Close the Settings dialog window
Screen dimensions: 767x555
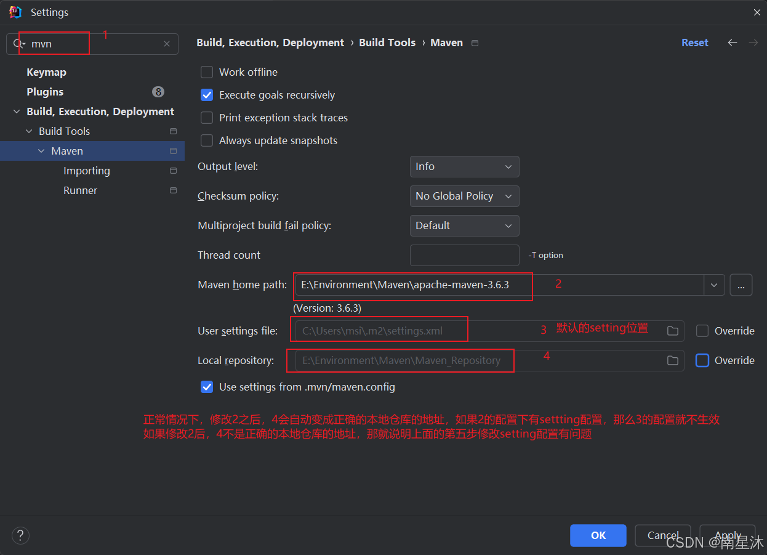tap(757, 12)
